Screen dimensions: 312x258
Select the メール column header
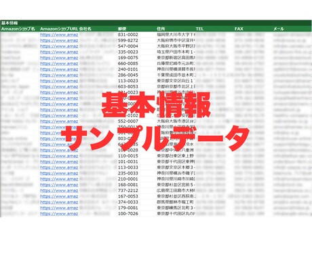coord(279,29)
